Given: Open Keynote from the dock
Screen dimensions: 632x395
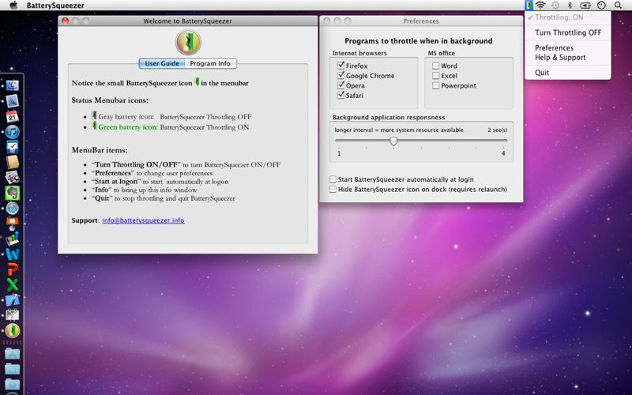Looking at the screenshot, I should pyautogui.click(x=13, y=223).
